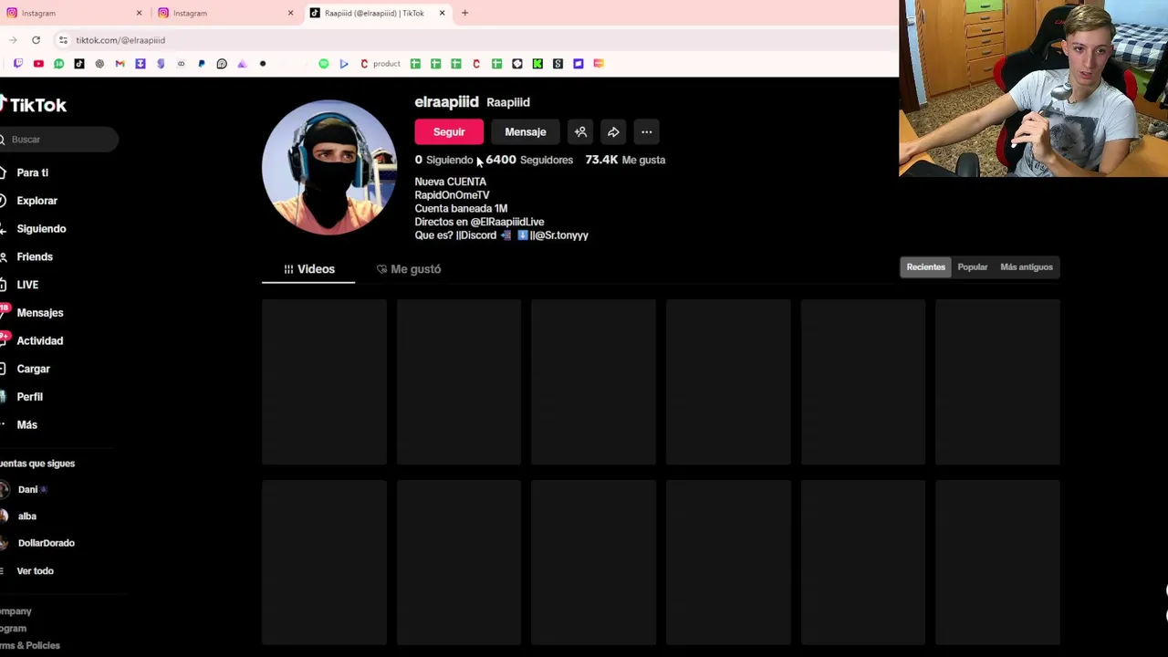The image size is (1168, 657).
Task: Click the elraapiiid profile picture
Action: pyautogui.click(x=329, y=167)
